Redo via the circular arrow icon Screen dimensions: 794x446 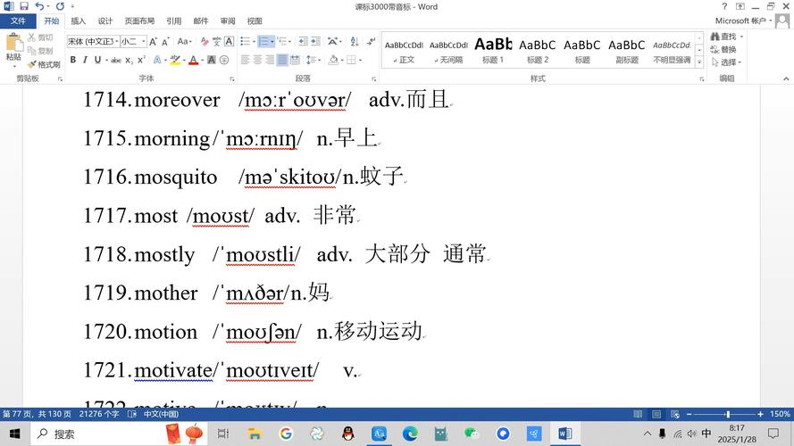point(60,6)
